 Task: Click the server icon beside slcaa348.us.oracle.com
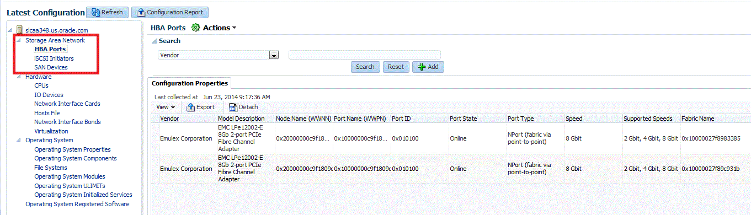pos(20,30)
